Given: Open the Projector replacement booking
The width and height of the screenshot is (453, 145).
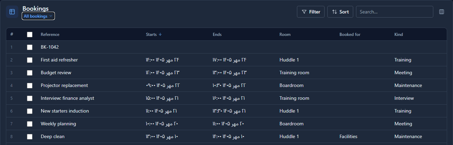Looking at the screenshot, I should coord(64,86).
